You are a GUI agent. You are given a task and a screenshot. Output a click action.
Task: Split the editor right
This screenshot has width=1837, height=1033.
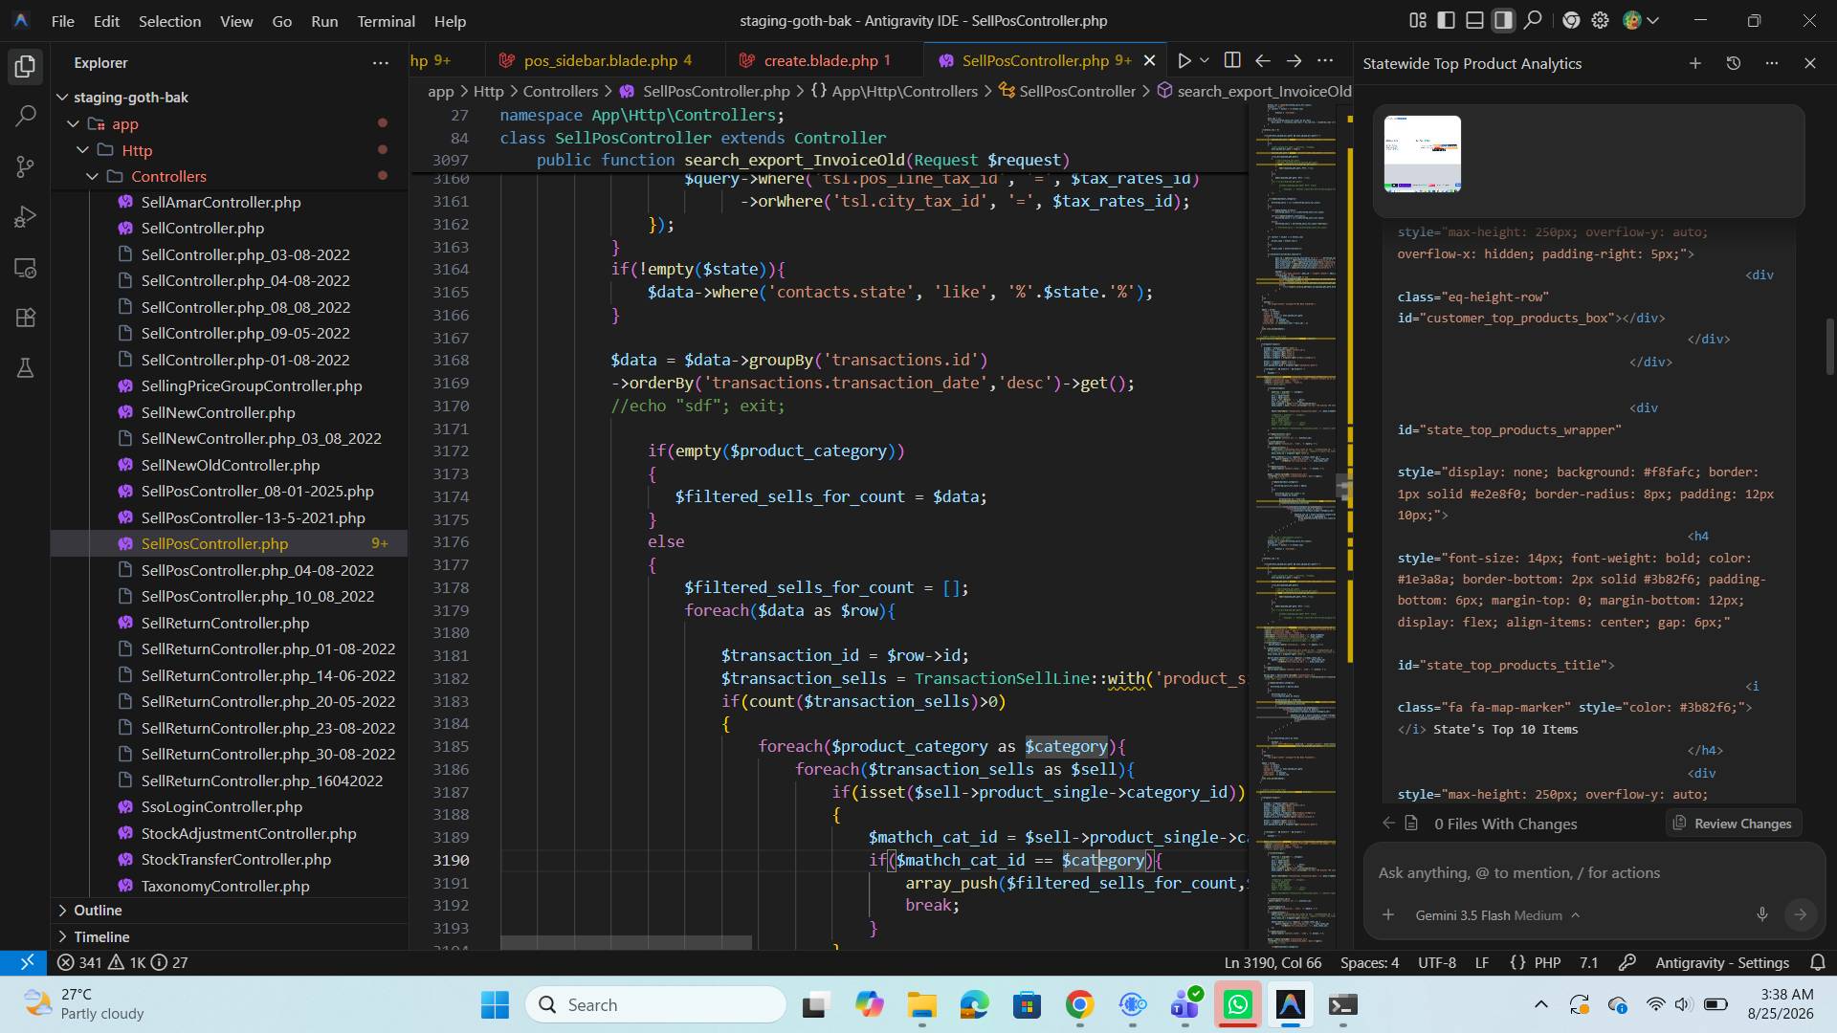click(1232, 61)
